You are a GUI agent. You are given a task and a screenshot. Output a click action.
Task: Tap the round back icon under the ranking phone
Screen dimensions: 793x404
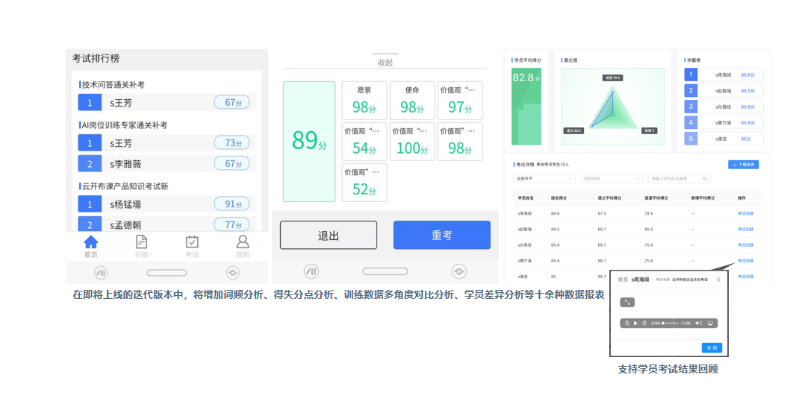233,273
